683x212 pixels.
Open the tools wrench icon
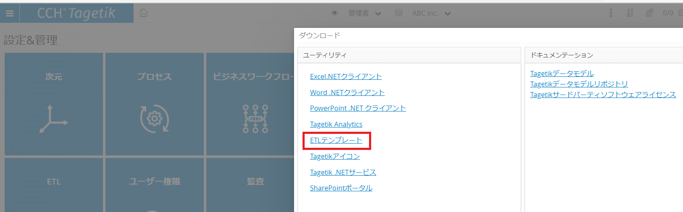click(x=630, y=13)
